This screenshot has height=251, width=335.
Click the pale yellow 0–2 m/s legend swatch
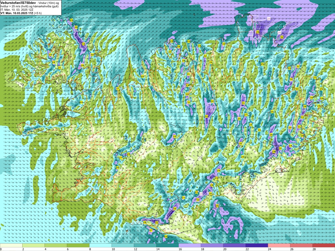(x=11, y=246)
